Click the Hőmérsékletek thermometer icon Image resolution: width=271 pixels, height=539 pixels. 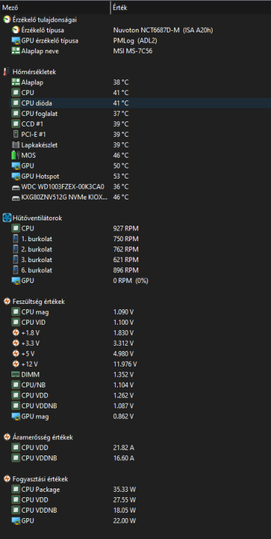click(6, 72)
